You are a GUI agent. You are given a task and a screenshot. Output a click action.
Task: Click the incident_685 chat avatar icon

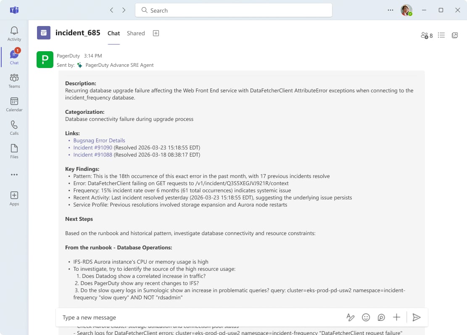(44, 33)
